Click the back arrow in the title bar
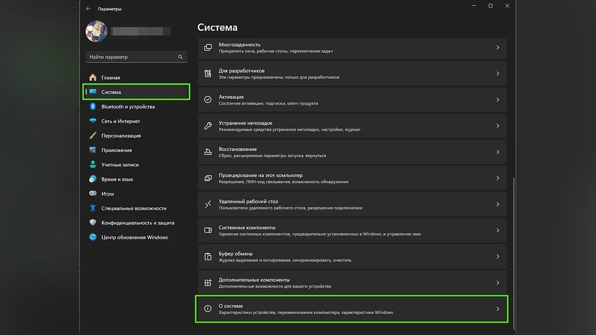This screenshot has height=335, width=596. pos(88,9)
